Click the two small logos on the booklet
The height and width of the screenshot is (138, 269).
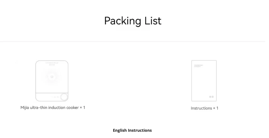pyautogui.click(x=211, y=97)
